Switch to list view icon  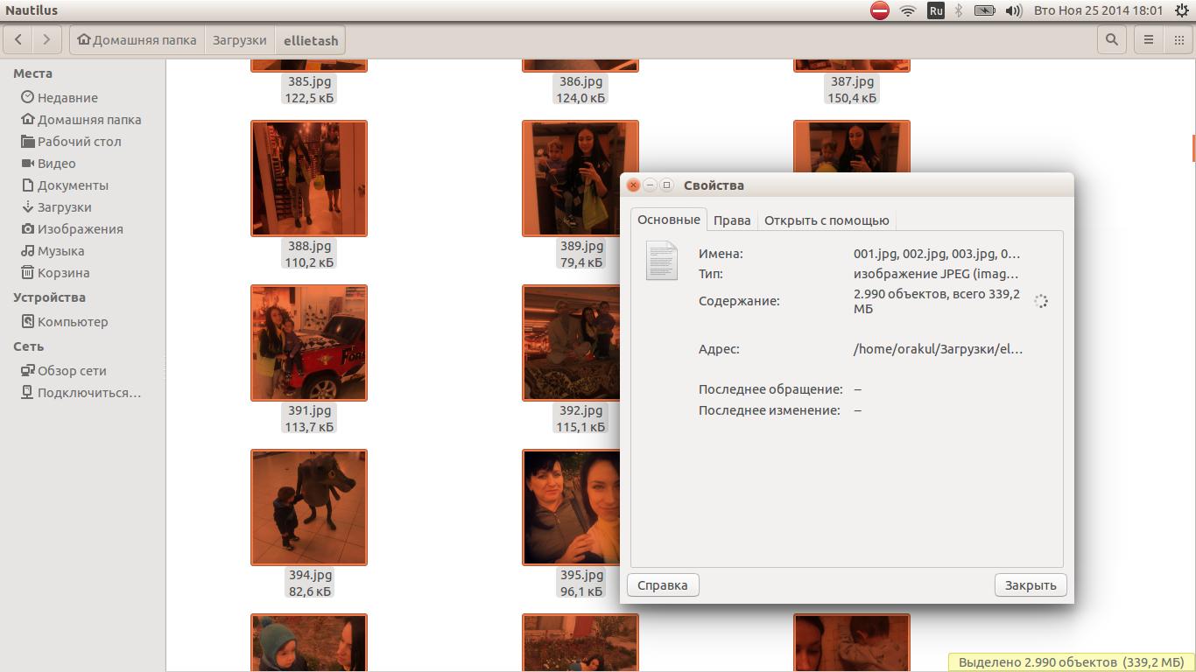point(1149,39)
